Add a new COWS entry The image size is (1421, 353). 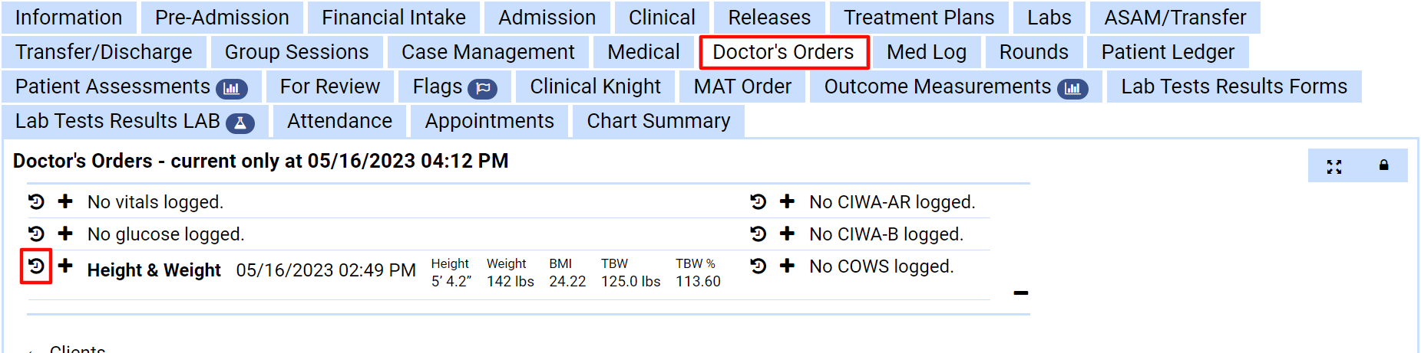click(x=787, y=266)
